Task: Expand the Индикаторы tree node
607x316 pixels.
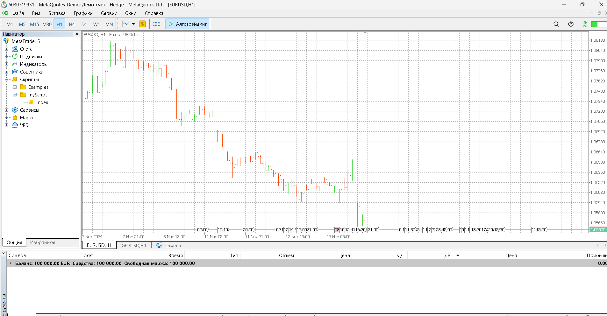Action: pos(6,64)
